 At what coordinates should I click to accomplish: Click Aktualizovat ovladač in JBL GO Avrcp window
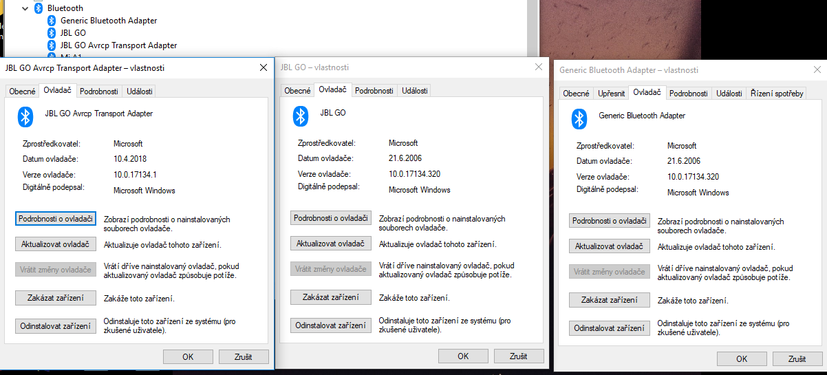[x=56, y=244]
